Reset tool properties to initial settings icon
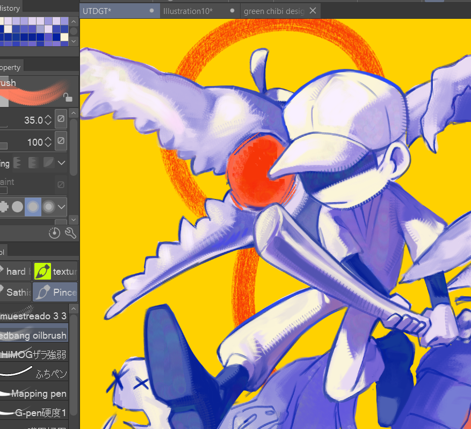The width and height of the screenshot is (471, 429). (x=54, y=233)
